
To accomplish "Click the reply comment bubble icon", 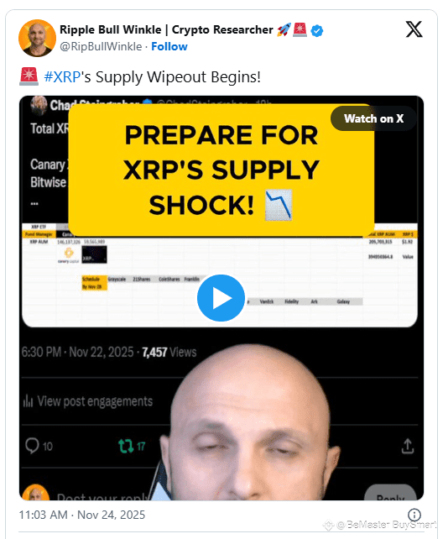I will coord(32,446).
